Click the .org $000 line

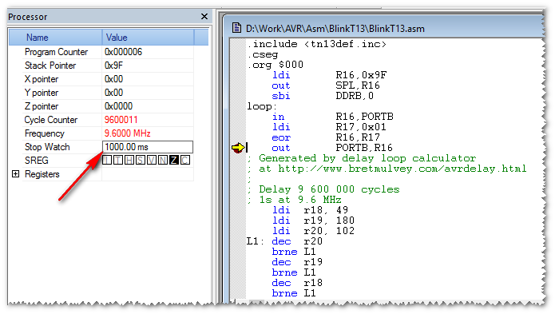click(276, 65)
